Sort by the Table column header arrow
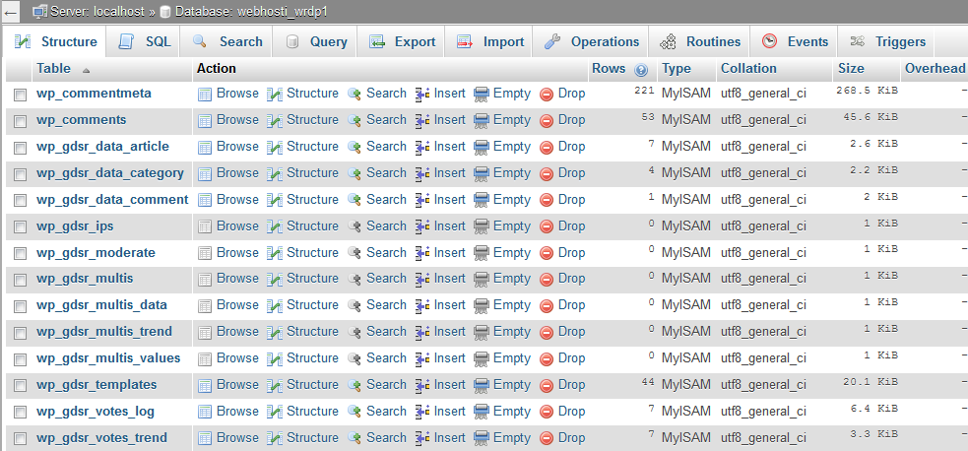This screenshot has height=451, width=968. point(86,70)
